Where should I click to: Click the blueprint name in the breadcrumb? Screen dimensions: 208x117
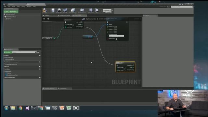point(91,19)
